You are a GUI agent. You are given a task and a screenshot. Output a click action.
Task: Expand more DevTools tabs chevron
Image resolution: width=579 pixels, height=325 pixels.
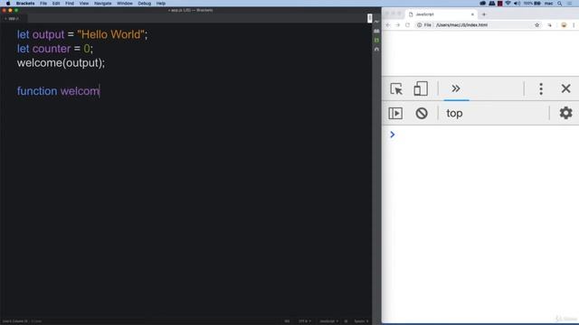[456, 88]
